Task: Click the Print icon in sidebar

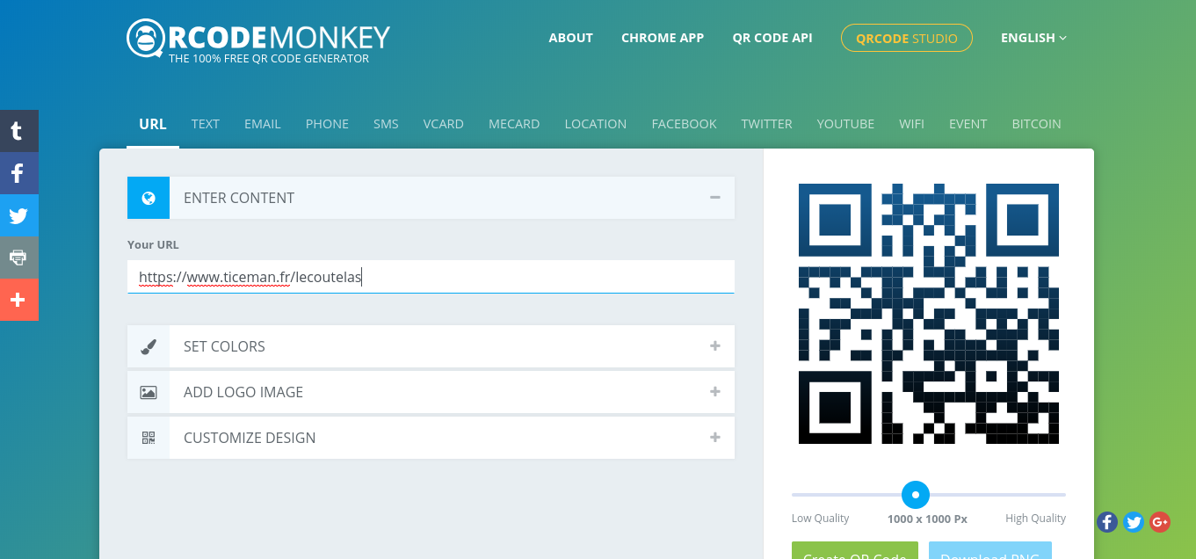Action: [18, 258]
